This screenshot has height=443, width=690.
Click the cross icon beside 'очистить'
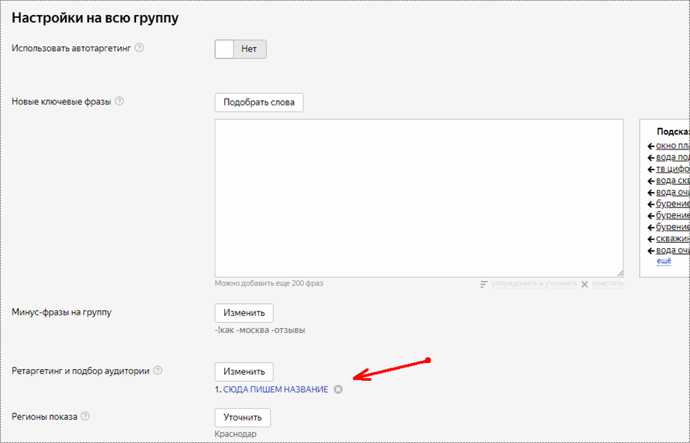(x=585, y=284)
